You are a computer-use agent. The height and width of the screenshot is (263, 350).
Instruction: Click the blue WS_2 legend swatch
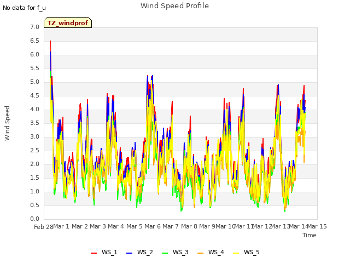pyautogui.click(x=130, y=253)
